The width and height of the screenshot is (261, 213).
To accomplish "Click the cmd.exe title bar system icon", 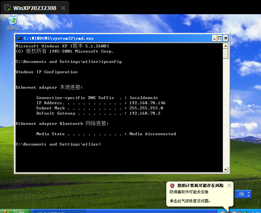I will [x=19, y=38].
